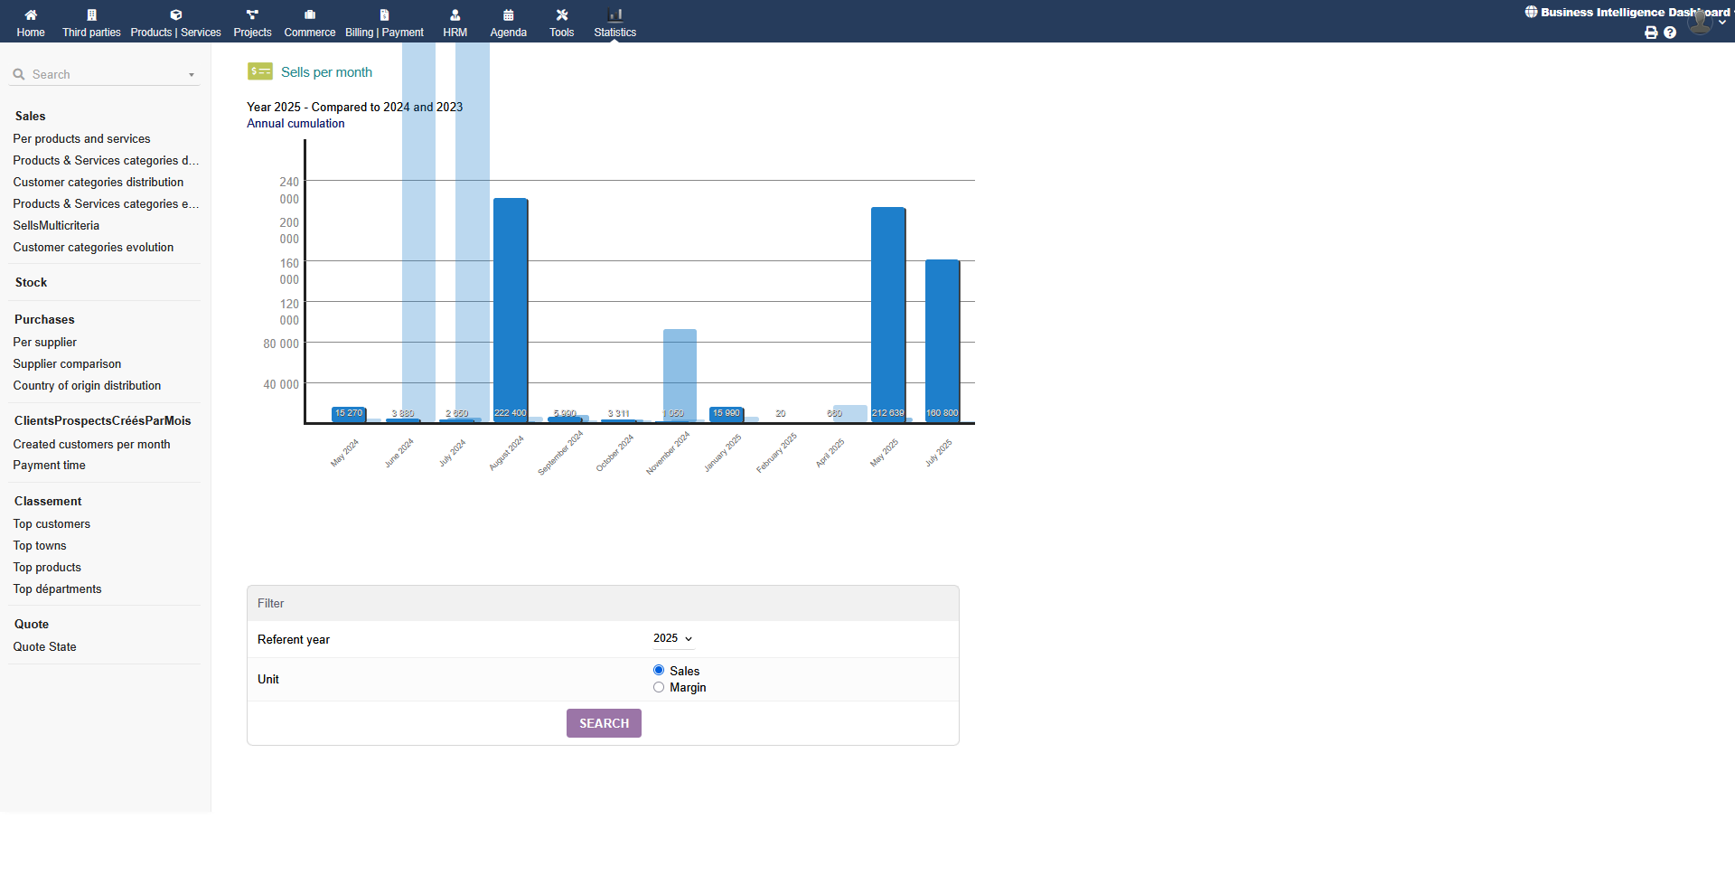
Task: Open the Third parties module icon
Action: click(x=91, y=15)
